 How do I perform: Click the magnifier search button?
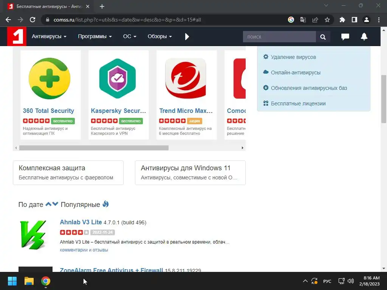pos(323,37)
